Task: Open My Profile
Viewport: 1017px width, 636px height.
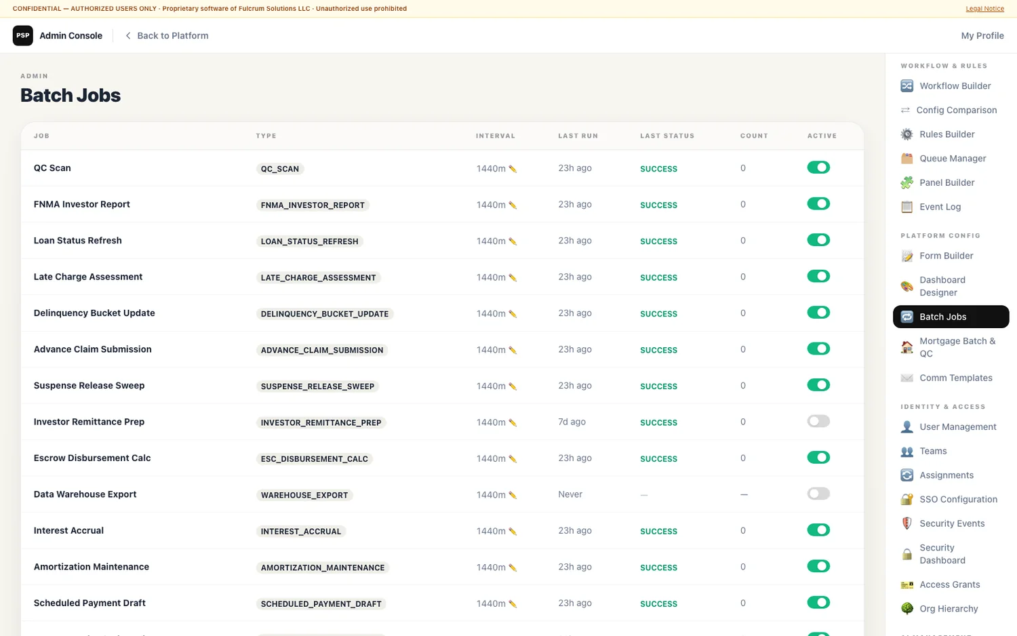Action: pyautogui.click(x=982, y=36)
